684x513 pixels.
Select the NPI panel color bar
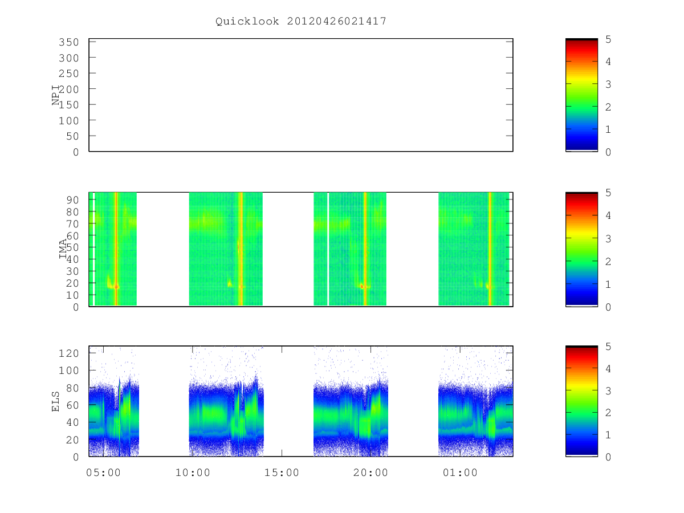pyautogui.click(x=581, y=95)
